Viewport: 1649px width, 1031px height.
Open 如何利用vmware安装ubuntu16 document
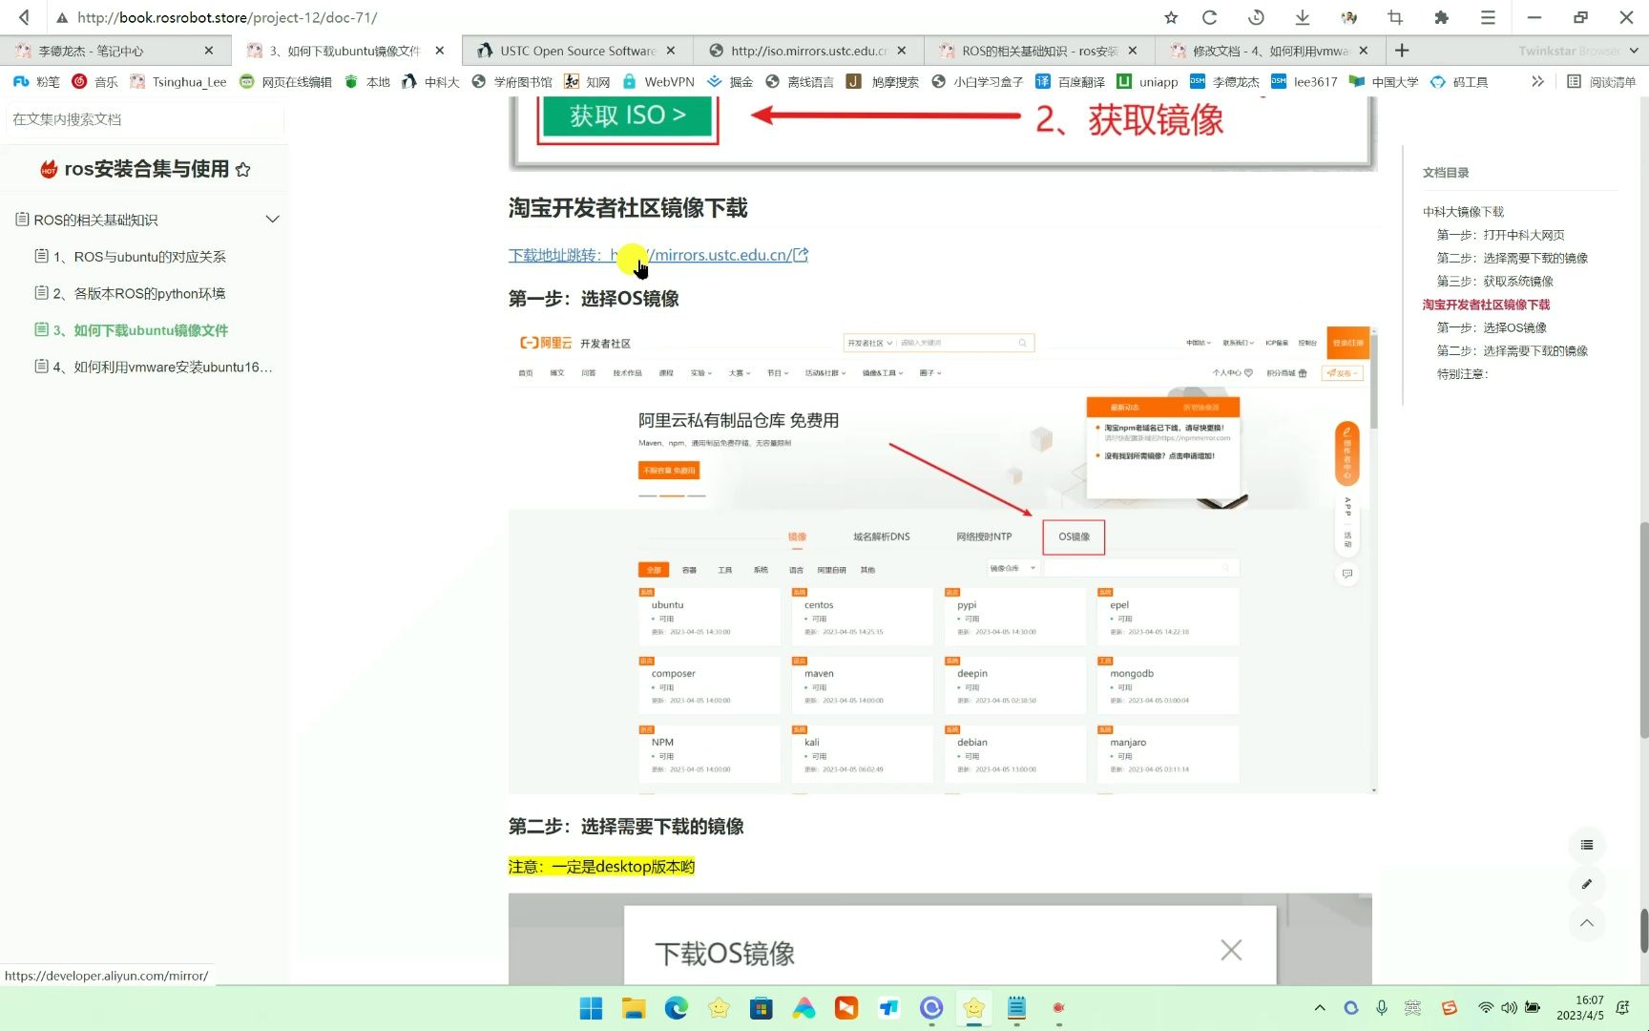click(162, 368)
